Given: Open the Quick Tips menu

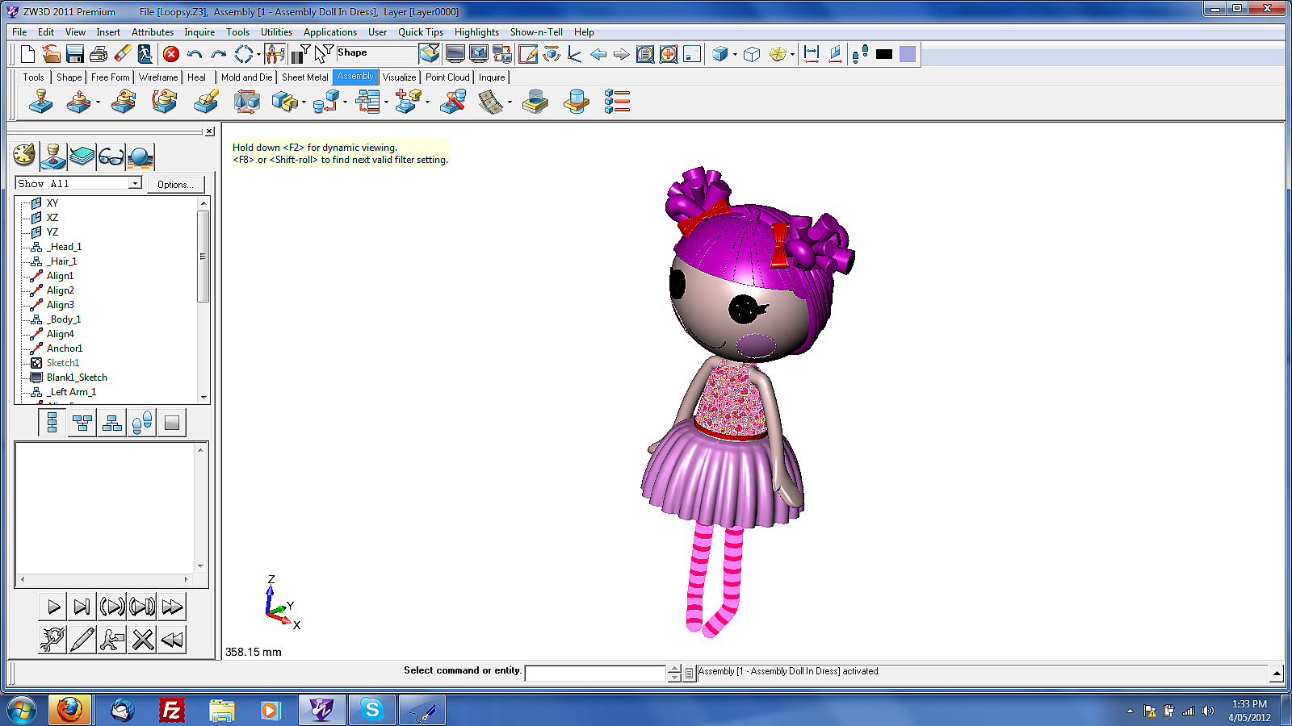Looking at the screenshot, I should point(421,32).
